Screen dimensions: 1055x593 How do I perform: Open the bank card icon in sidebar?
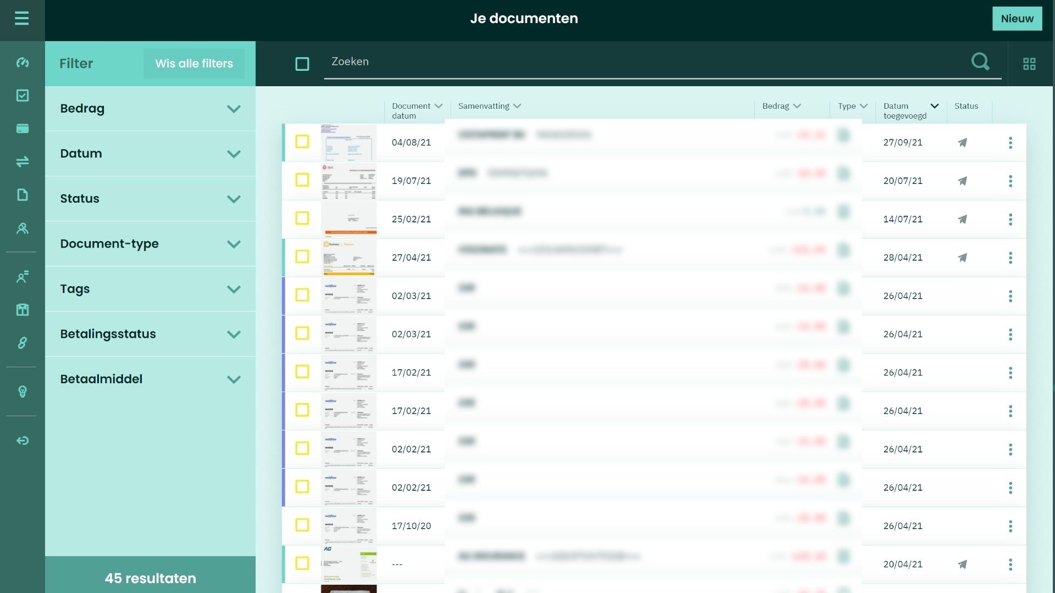pos(23,128)
